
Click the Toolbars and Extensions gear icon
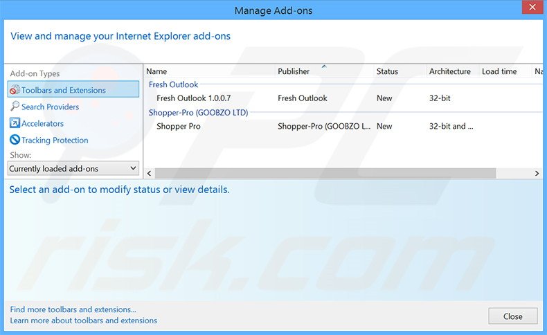(15, 89)
